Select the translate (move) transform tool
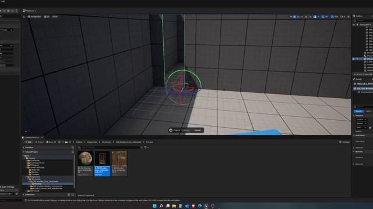The height and width of the screenshot is (209, 373). coord(295,17)
